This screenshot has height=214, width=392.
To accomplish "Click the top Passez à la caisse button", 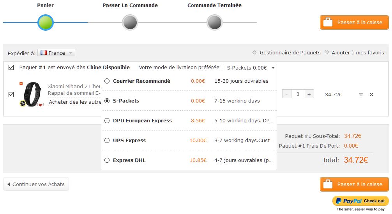I will 354,23.
